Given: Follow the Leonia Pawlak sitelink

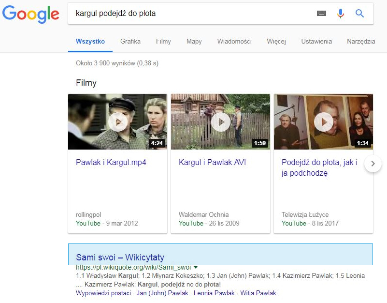Looking at the screenshot, I should (214, 293).
